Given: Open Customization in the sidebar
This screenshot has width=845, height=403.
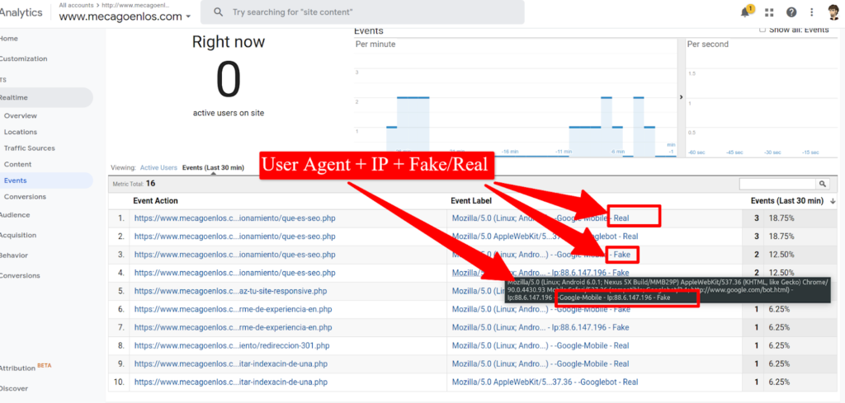Looking at the screenshot, I should 23,59.
